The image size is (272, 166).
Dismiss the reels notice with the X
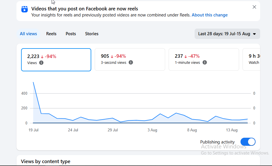click(254, 7)
